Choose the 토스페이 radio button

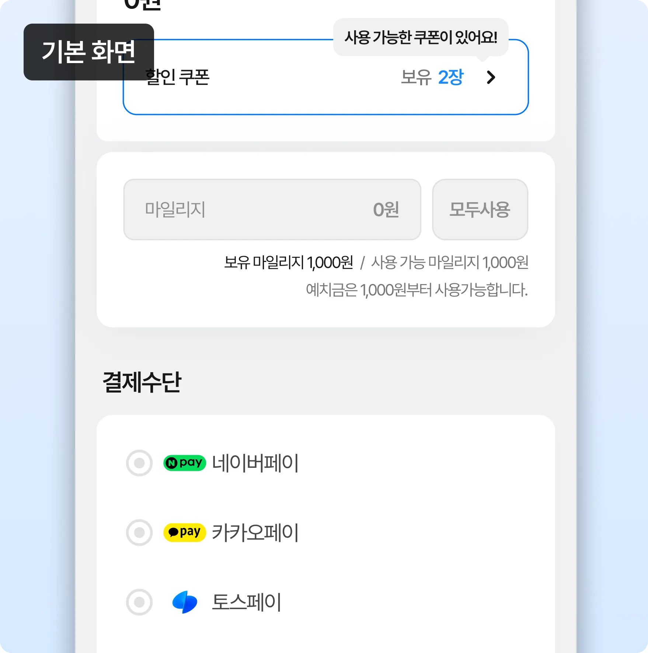click(139, 602)
